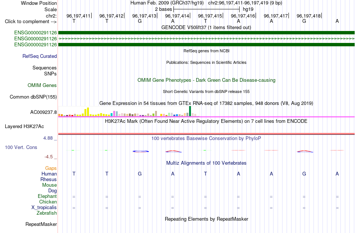This screenshot has height=233, width=355.
Task: Open the RefSeq Curated track label
Action: pyautogui.click(x=40, y=56)
